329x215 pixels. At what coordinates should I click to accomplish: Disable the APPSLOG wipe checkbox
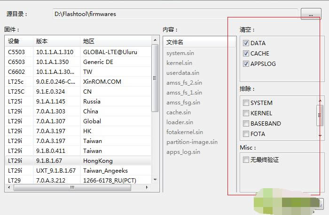pos(246,64)
